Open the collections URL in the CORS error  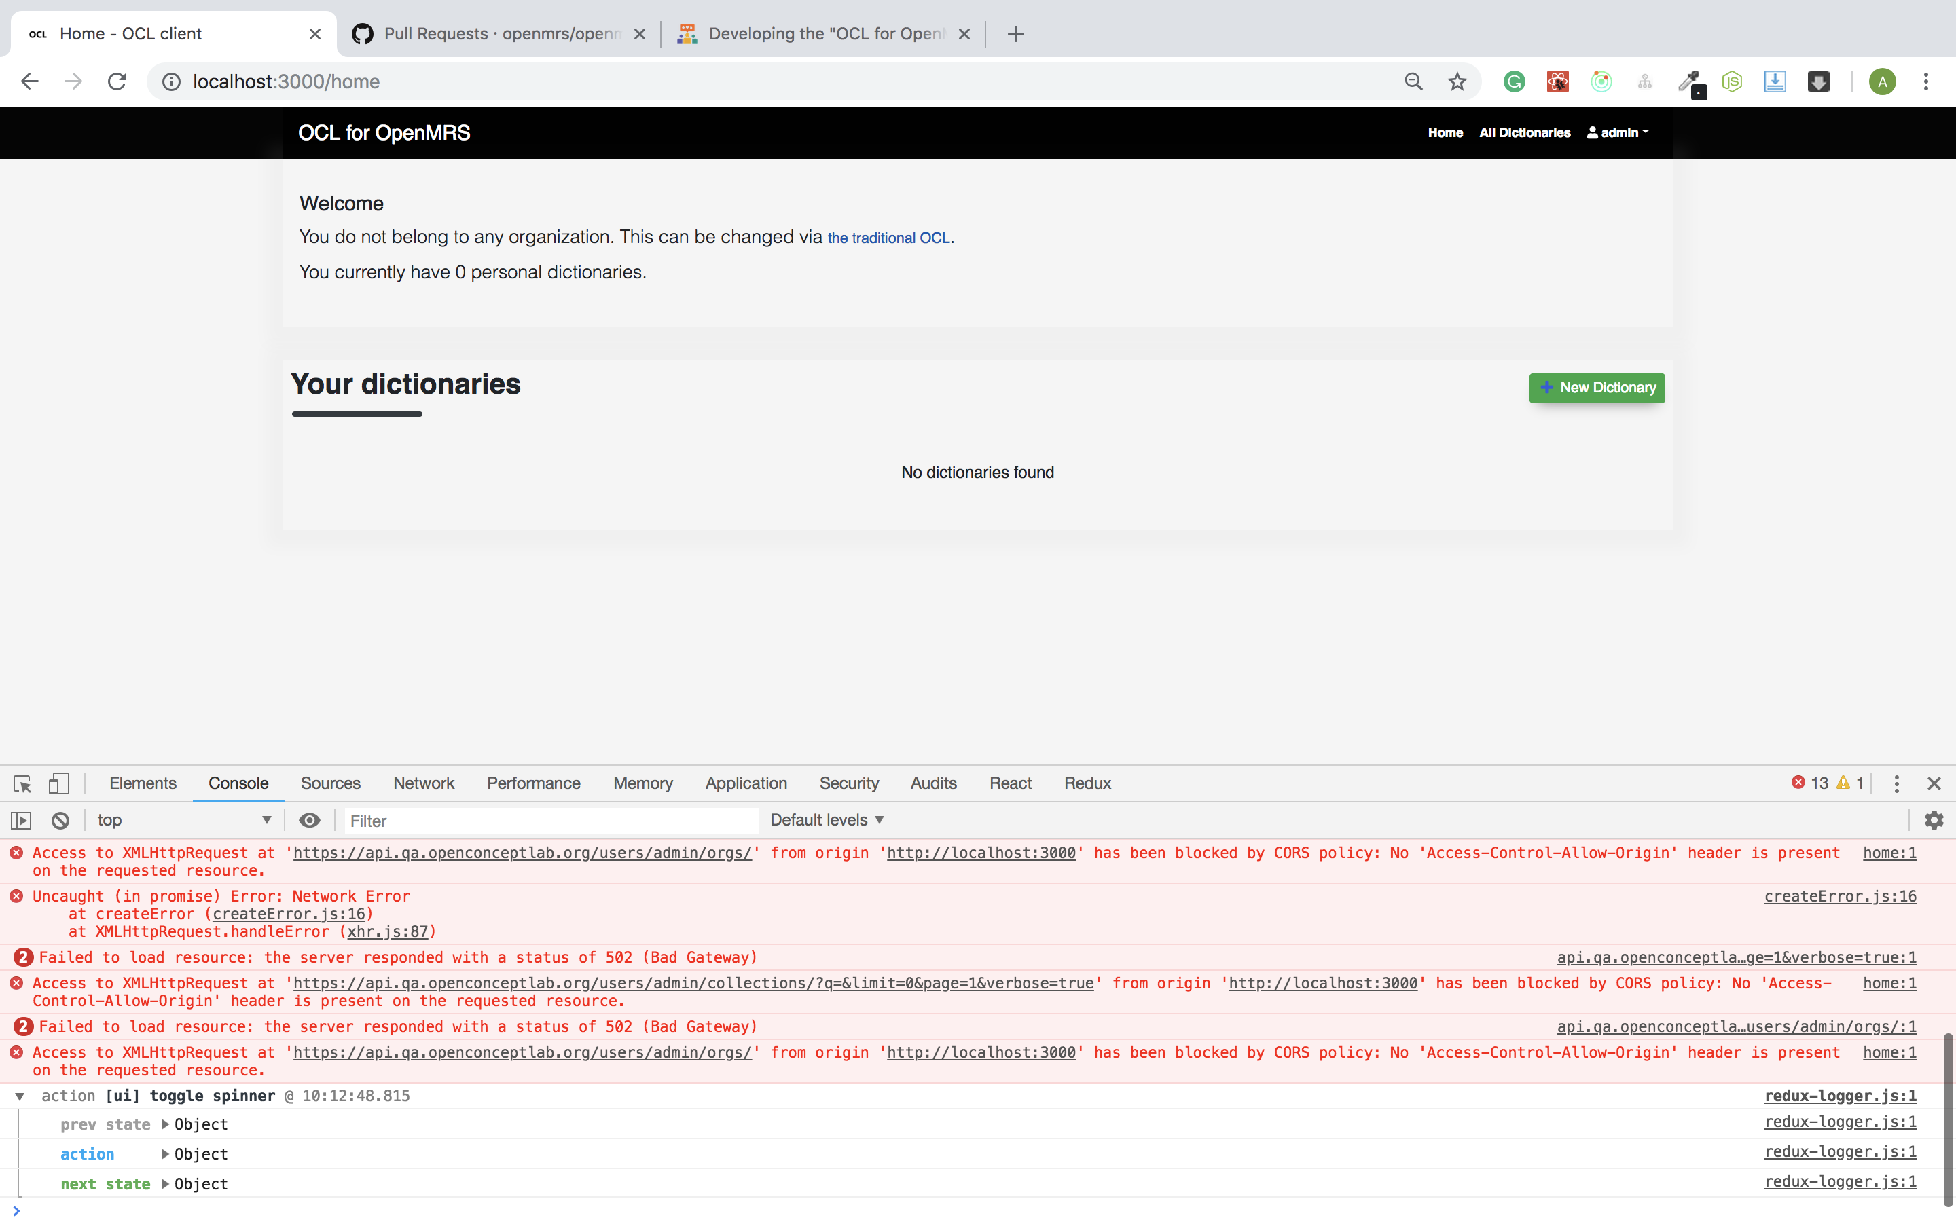coord(693,984)
